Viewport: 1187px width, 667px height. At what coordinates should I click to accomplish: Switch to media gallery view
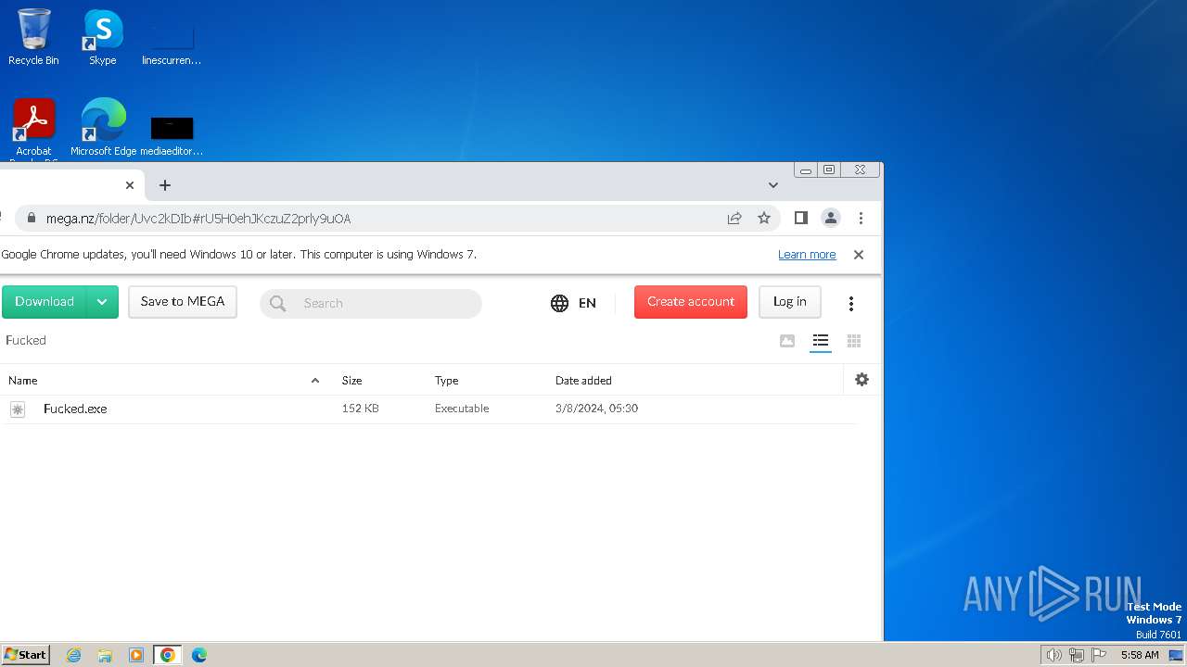787,341
